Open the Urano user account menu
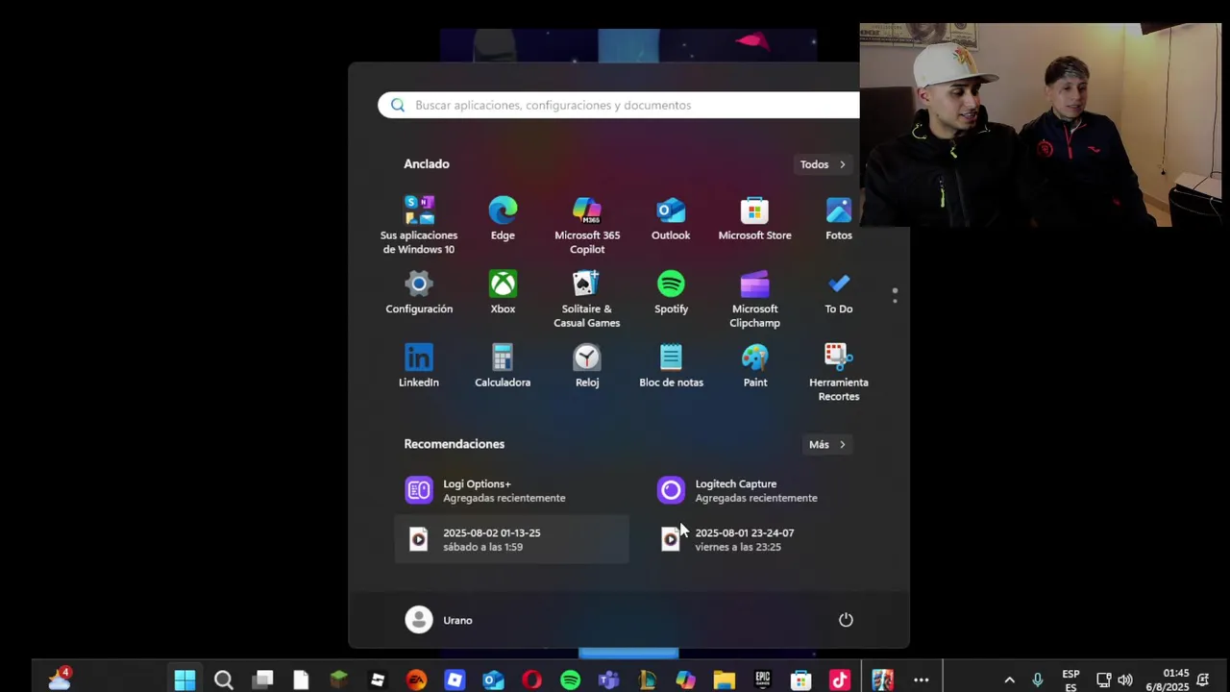The height and width of the screenshot is (692, 1230). point(439,620)
